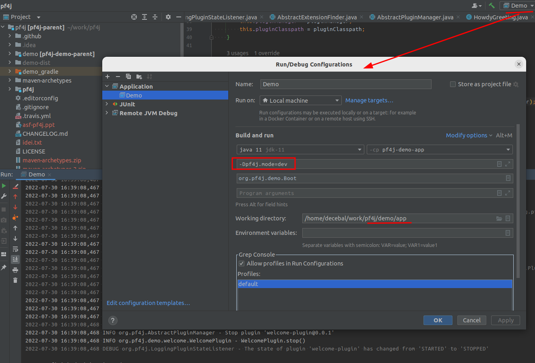Collapse all in Project panel
The width and height of the screenshot is (535, 363).
pyautogui.click(x=155, y=17)
